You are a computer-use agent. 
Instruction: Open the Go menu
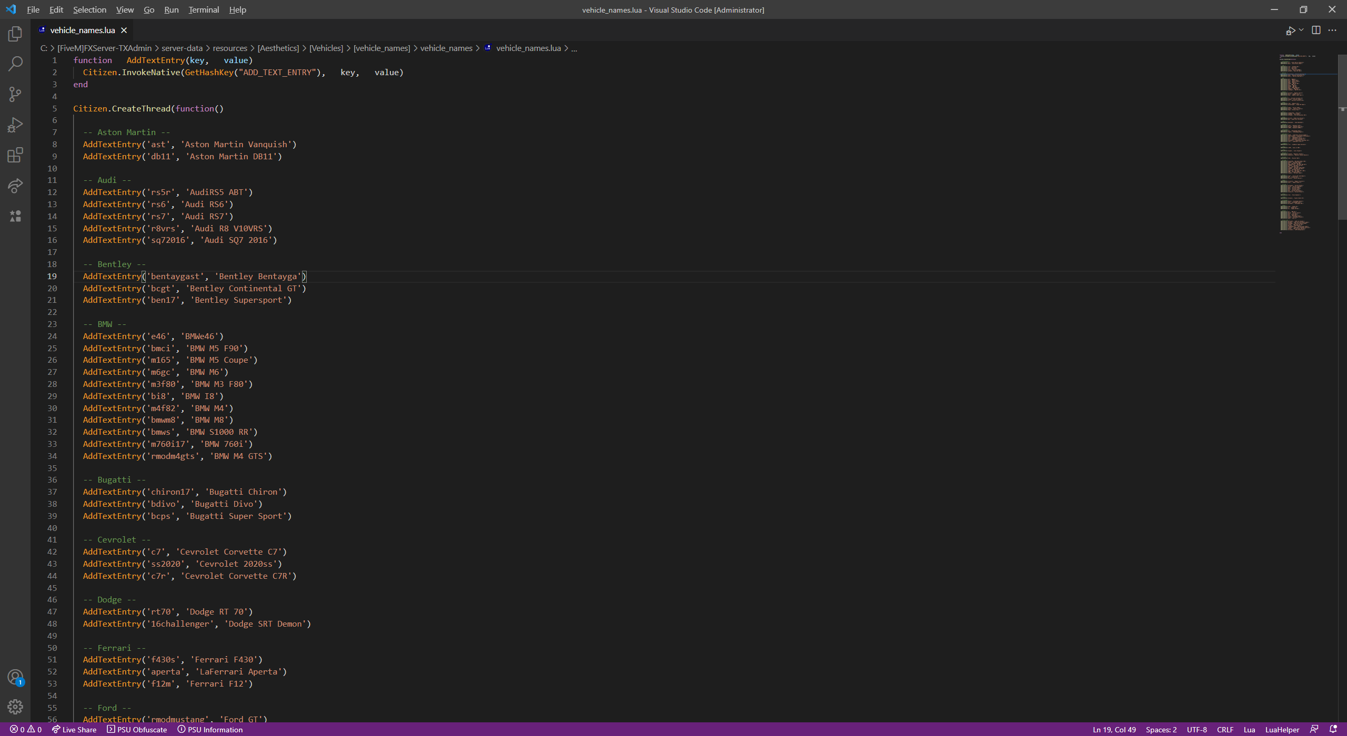point(149,9)
